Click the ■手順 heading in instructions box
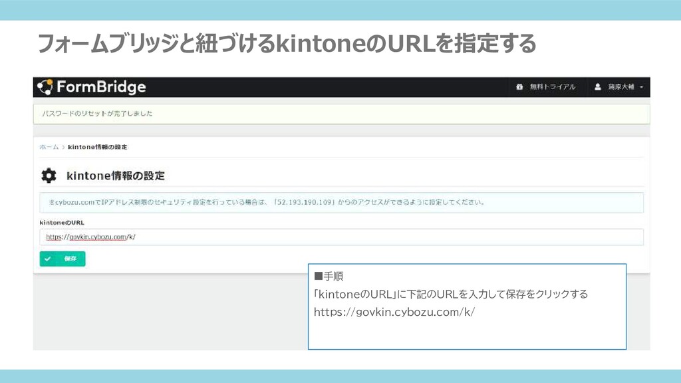The image size is (681, 383). 329,276
